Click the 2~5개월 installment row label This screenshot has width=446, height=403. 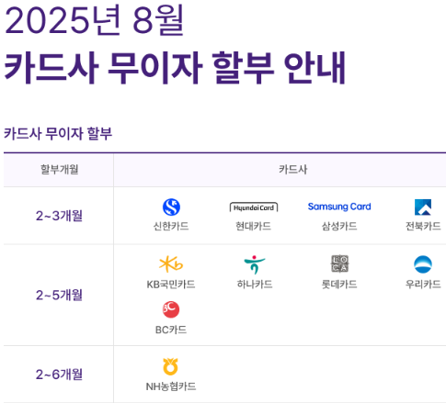pos(59,295)
